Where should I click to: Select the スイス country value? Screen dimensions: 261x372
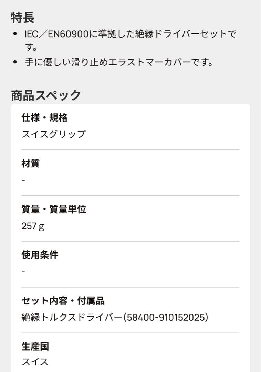click(35, 362)
